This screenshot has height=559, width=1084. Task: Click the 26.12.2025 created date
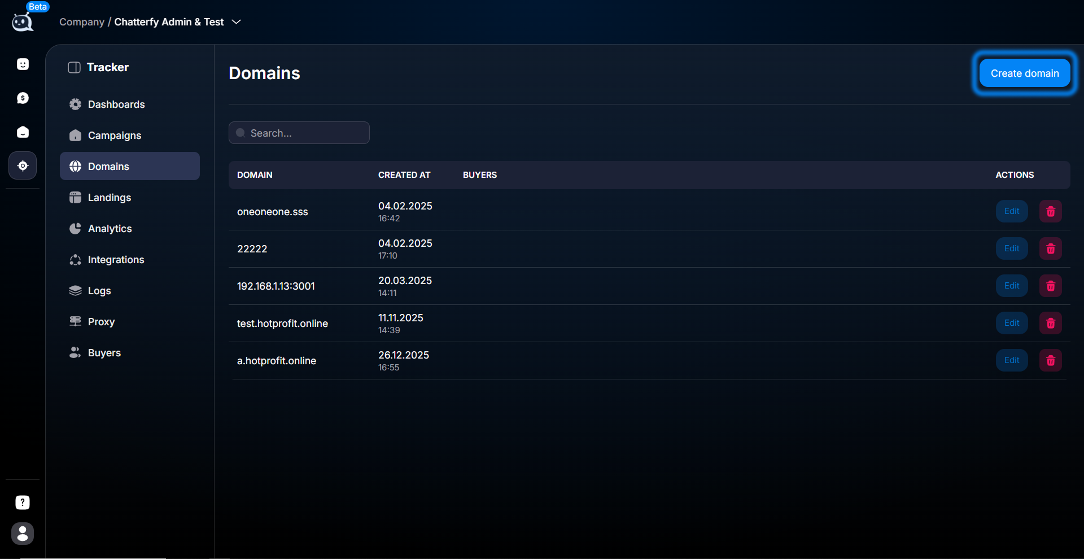tap(404, 355)
